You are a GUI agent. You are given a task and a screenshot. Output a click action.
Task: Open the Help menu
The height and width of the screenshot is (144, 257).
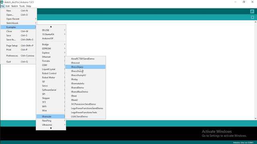29,6
